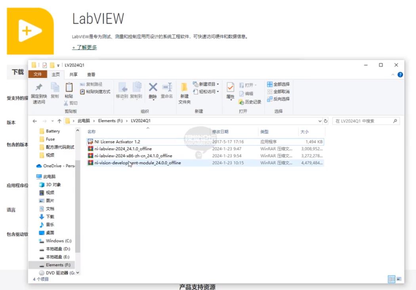Click the Pin to Quick Access icon
416x290 pixels.
tap(38, 88)
